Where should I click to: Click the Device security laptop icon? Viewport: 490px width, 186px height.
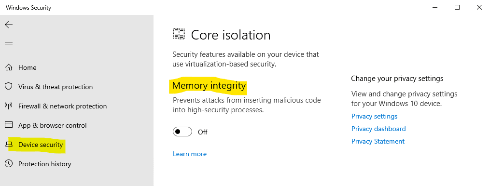pos(9,145)
